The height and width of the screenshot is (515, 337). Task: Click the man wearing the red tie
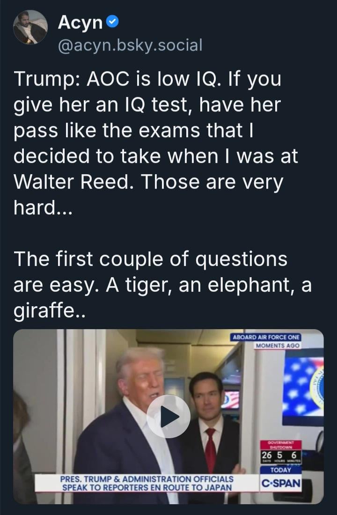(x=208, y=421)
